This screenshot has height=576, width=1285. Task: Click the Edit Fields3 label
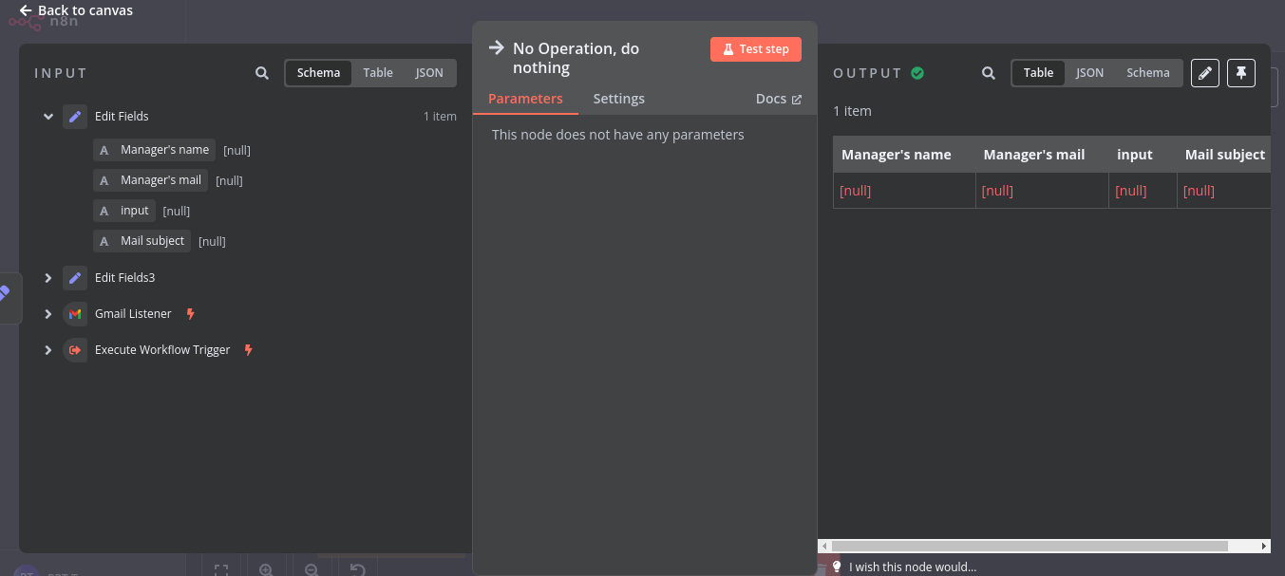click(124, 278)
